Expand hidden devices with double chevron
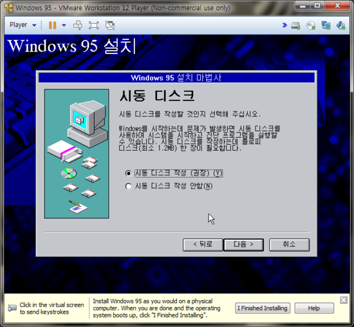 tap(284, 25)
